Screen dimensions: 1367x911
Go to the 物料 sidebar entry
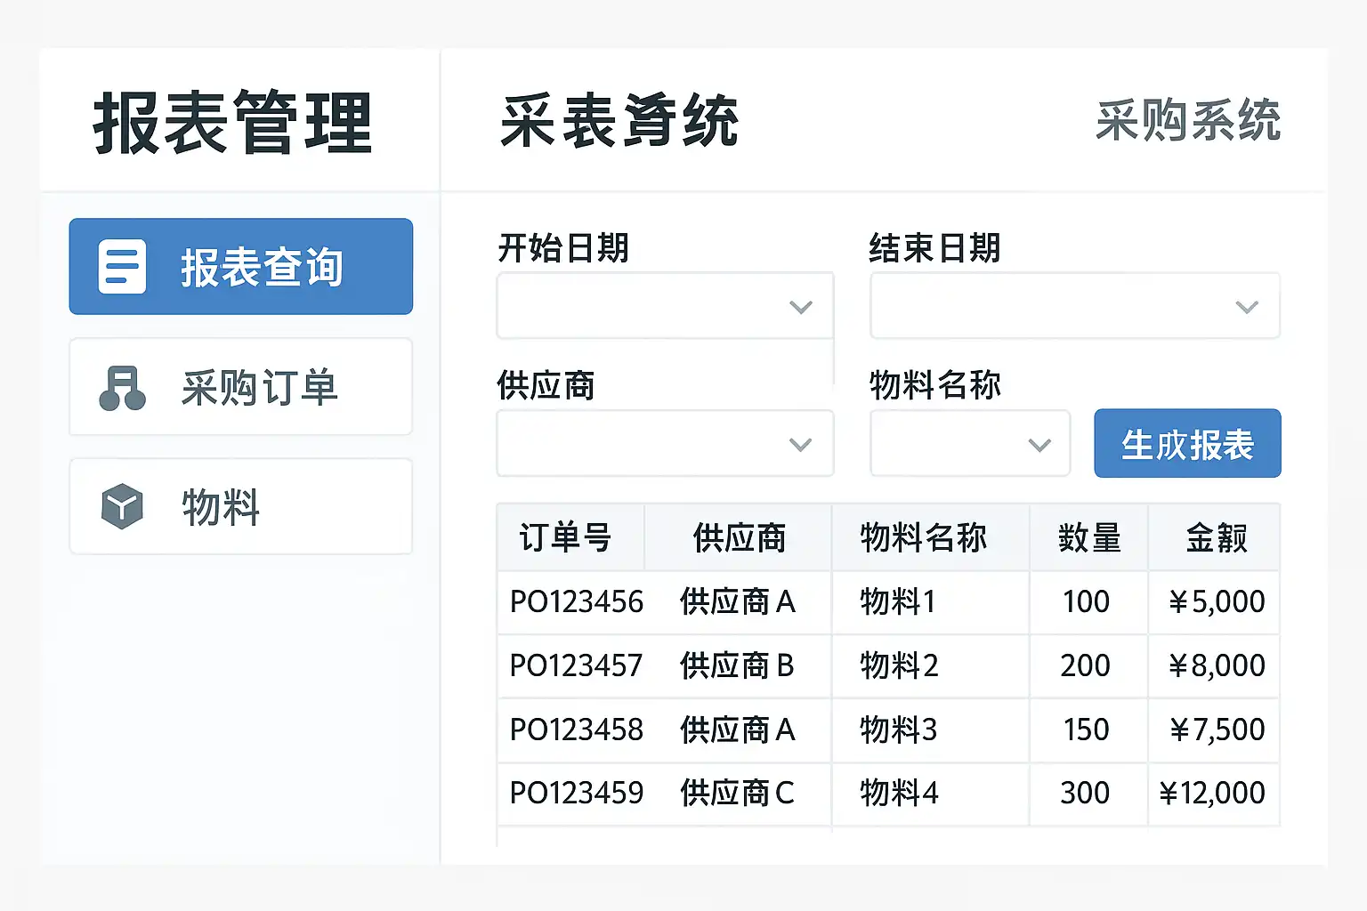(x=241, y=507)
